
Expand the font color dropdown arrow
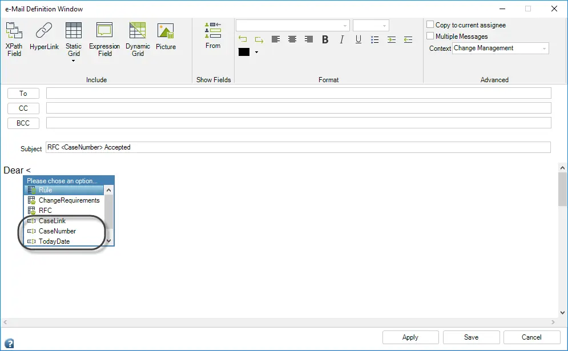pyautogui.click(x=256, y=52)
